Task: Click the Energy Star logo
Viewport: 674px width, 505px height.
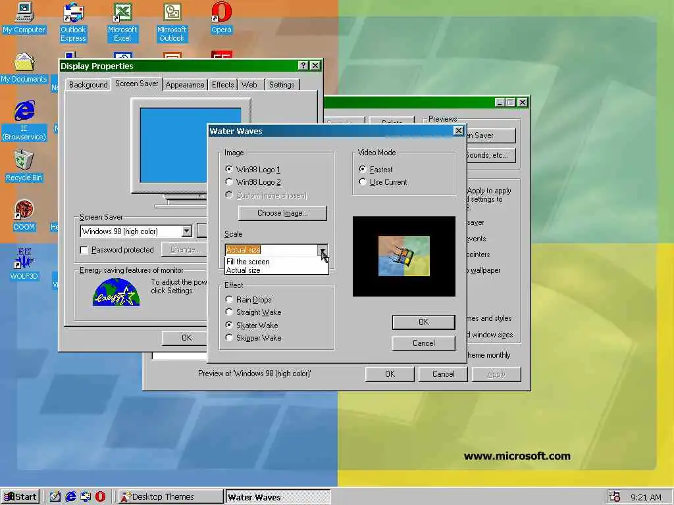Action: (x=116, y=292)
